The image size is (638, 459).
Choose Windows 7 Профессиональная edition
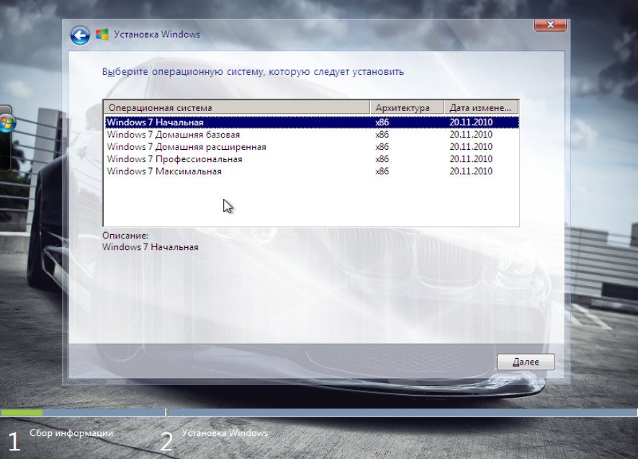point(312,159)
